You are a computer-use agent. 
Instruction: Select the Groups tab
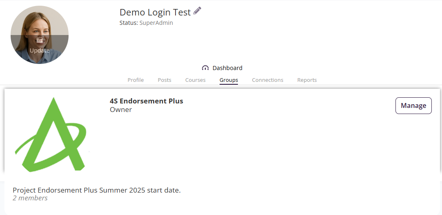(x=229, y=80)
